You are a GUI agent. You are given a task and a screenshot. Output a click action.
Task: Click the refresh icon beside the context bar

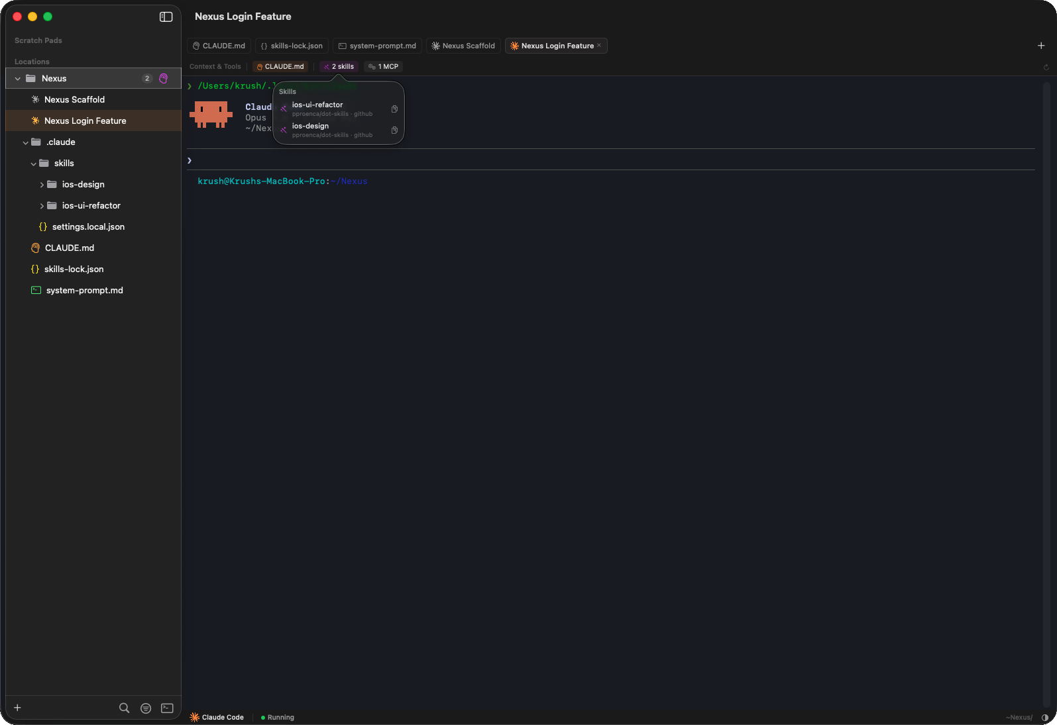(1046, 67)
